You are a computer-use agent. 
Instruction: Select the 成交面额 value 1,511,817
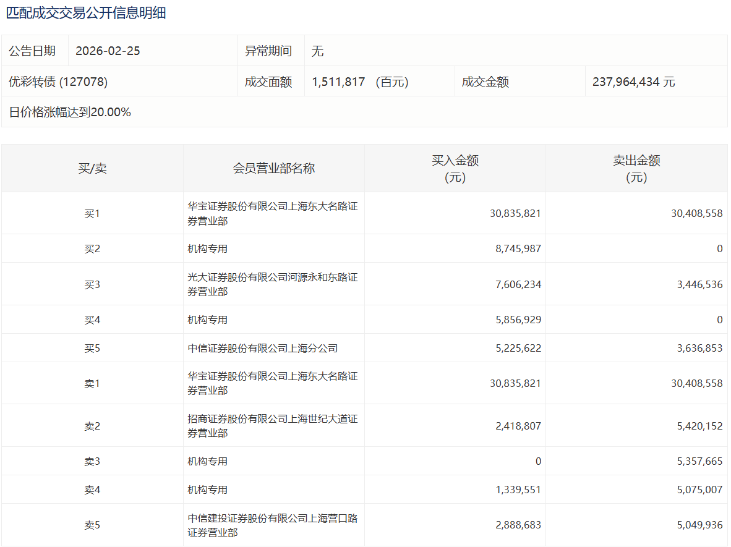[x=338, y=82]
